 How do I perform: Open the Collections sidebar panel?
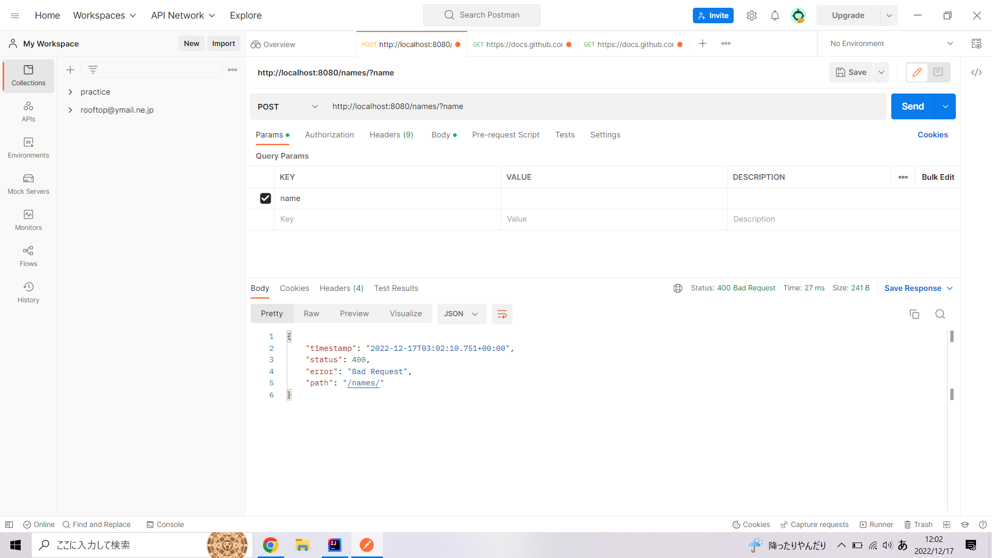[x=28, y=75]
